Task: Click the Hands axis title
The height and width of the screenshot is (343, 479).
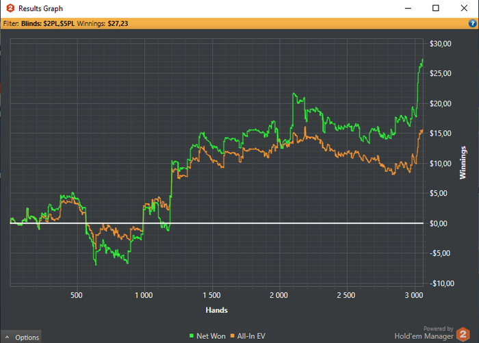Action: click(x=217, y=310)
